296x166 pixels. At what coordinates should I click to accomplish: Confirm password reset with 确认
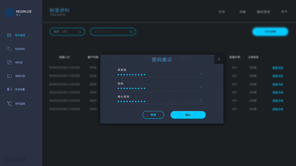tap(188, 115)
